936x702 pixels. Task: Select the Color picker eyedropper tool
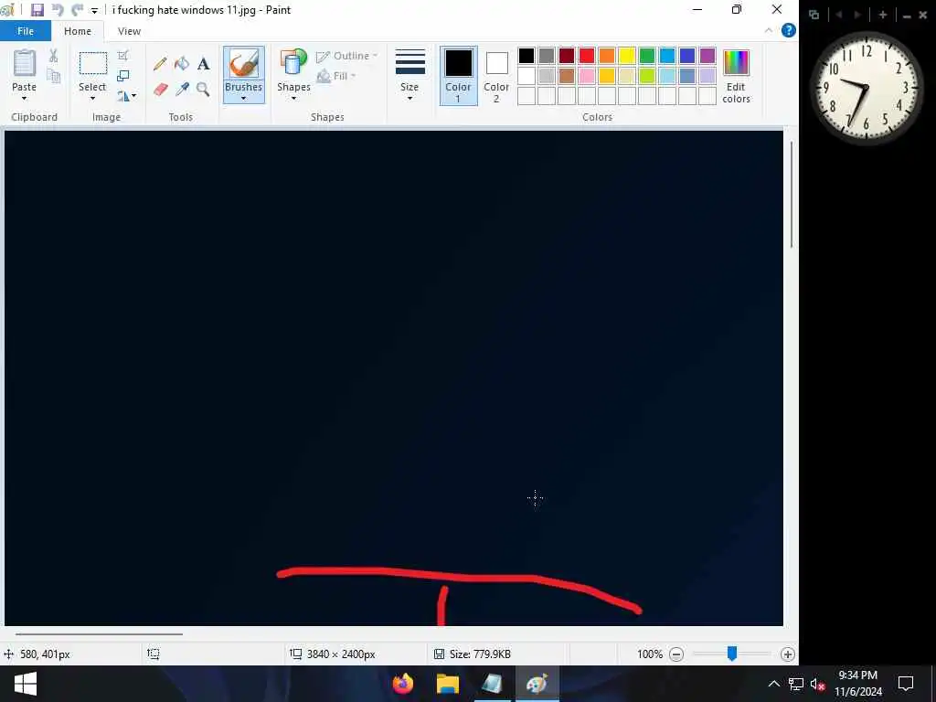(182, 90)
